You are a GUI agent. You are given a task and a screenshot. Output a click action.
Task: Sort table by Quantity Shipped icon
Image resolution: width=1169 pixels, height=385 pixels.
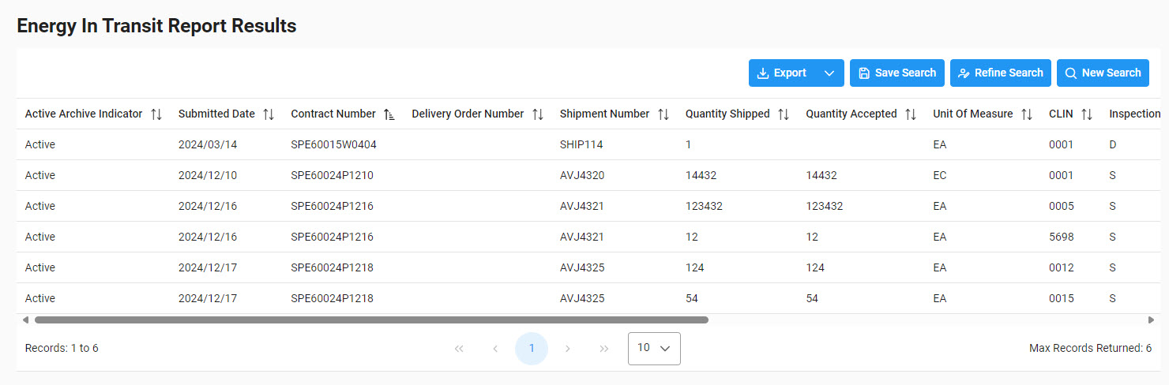783,114
